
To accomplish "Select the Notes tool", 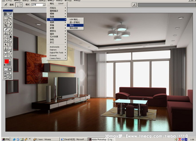I will (6, 52).
